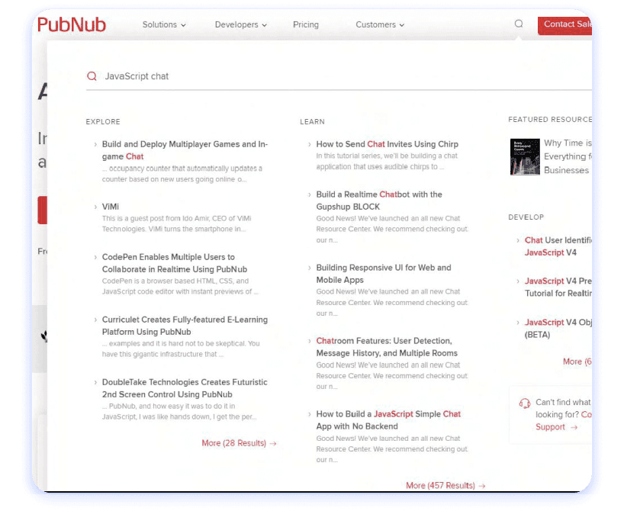Open the Solutions dropdown menu
The height and width of the screenshot is (511, 624).
click(x=164, y=24)
